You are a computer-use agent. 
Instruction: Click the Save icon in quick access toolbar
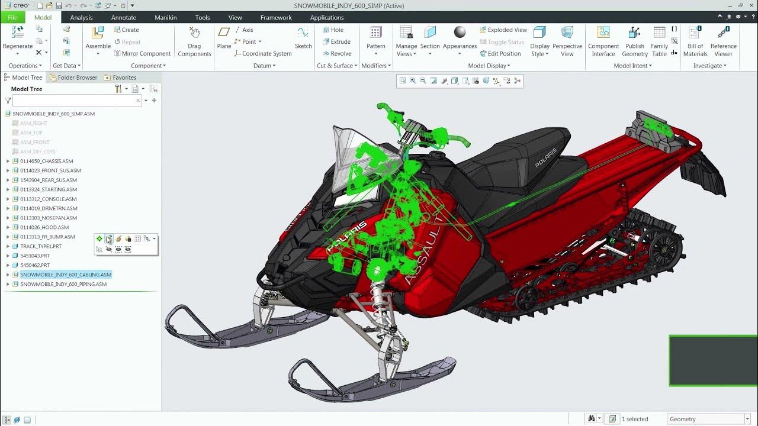[60, 5]
